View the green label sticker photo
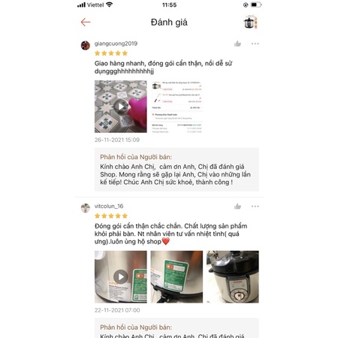The height and width of the screenshot is (338, 338). point(177,276)
